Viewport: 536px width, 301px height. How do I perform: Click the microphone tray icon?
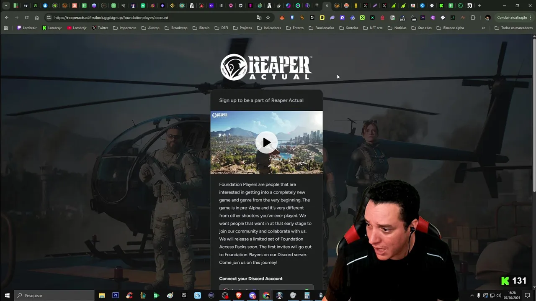point(479,296)
